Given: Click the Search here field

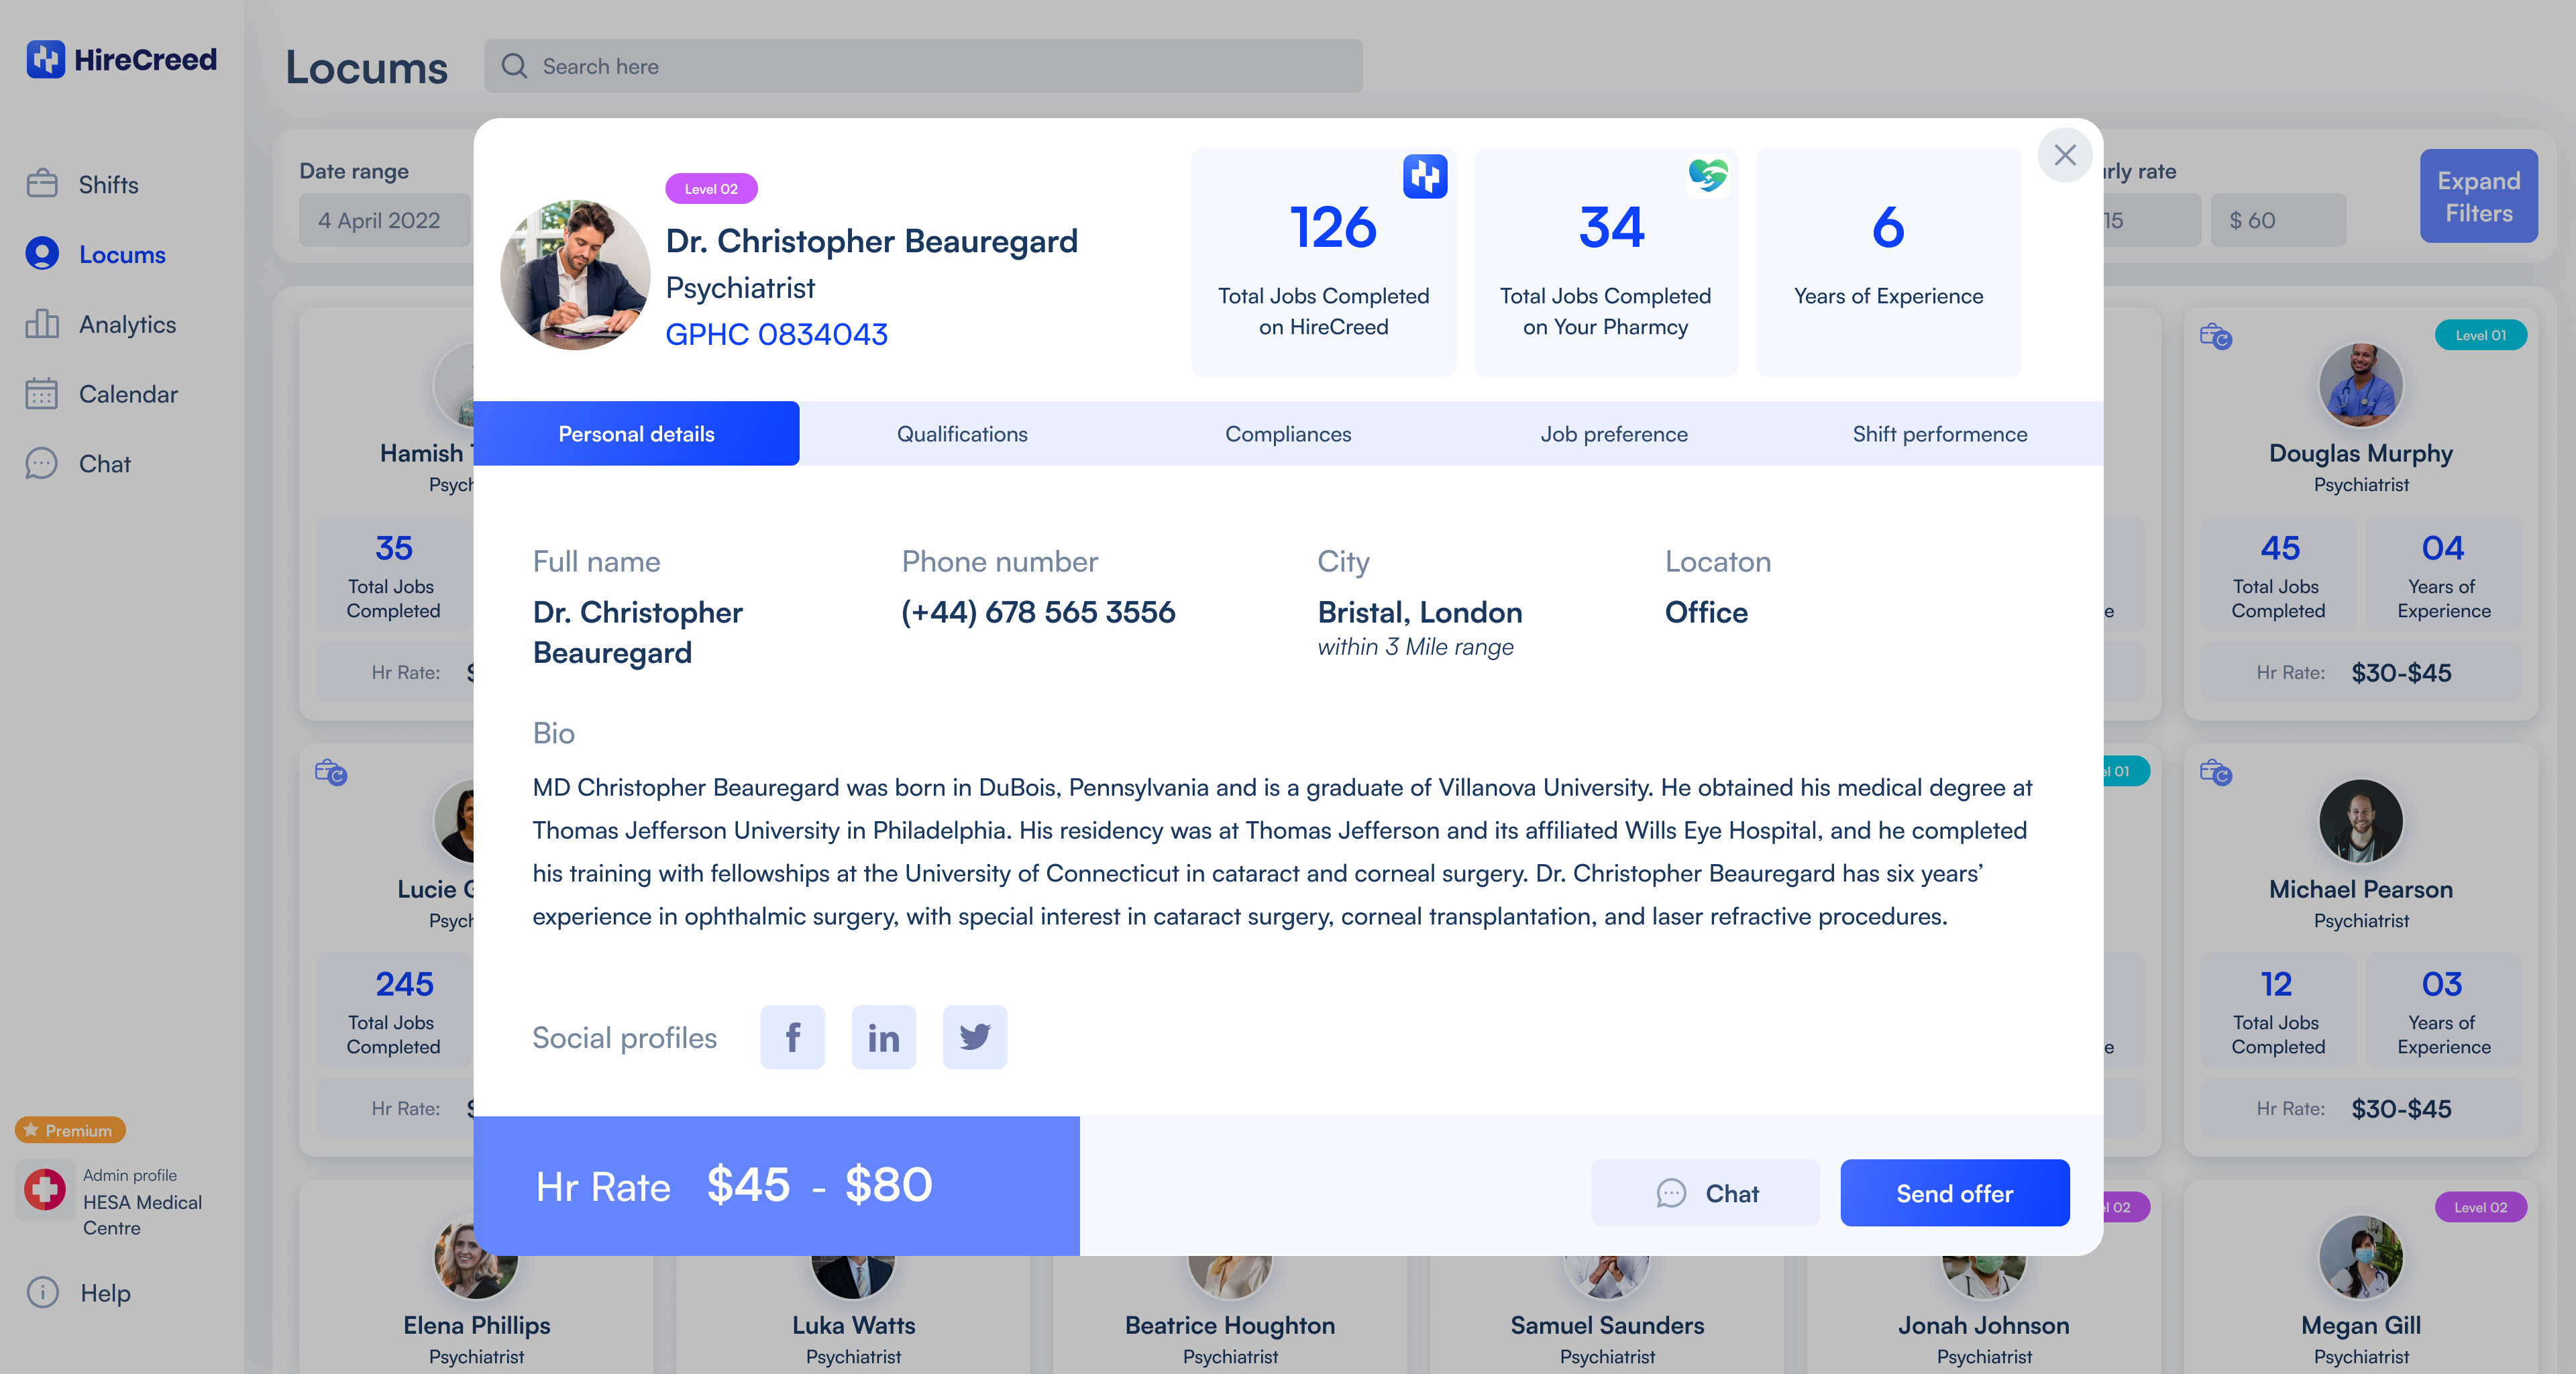Looking at the screenshot, I should 923,66.
